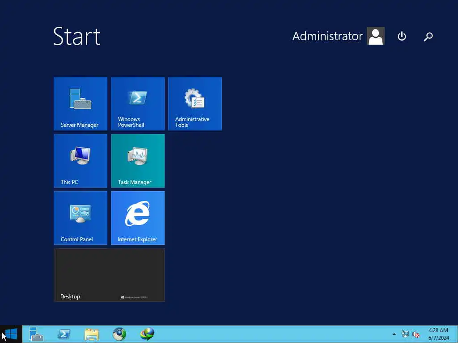Launch the Windows PowerShell tile

coord(138,104)
